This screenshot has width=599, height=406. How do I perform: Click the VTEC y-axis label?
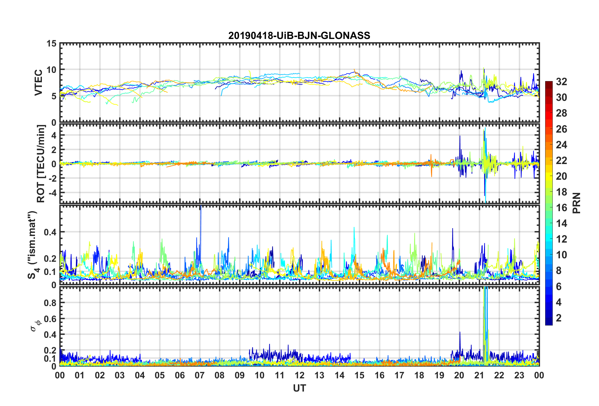(38, 83)
